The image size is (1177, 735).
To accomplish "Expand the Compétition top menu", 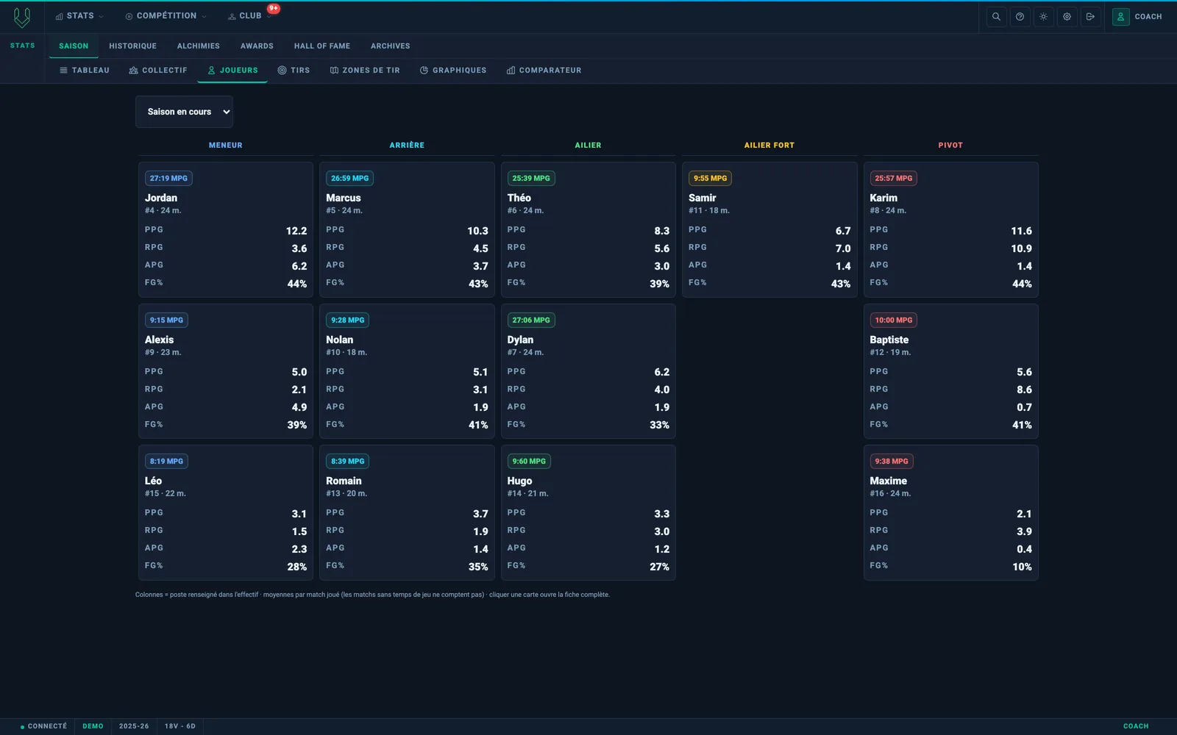I will (x=166, y=16).
